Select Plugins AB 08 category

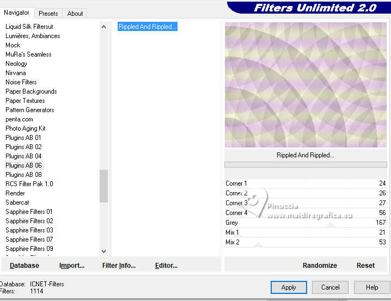23,174
